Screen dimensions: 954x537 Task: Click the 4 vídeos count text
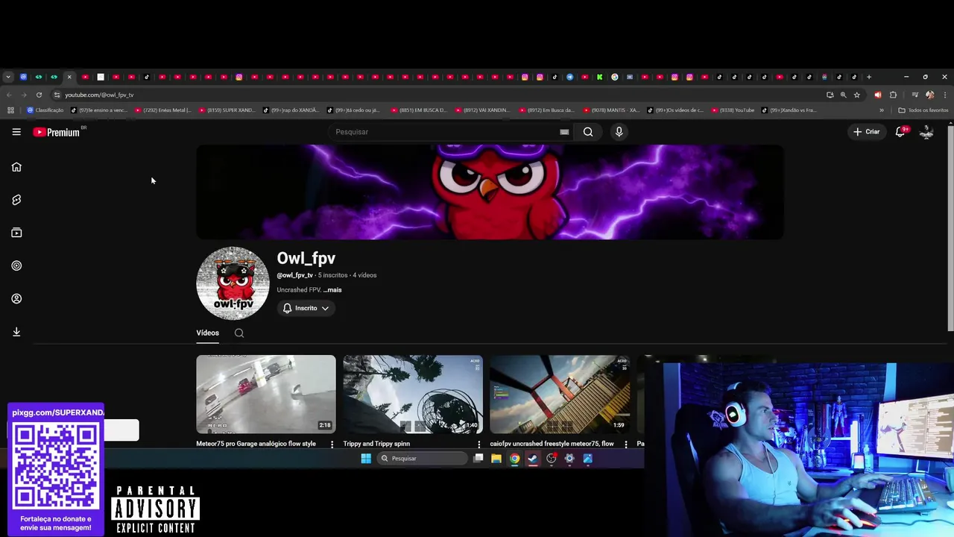pos(364,275)
